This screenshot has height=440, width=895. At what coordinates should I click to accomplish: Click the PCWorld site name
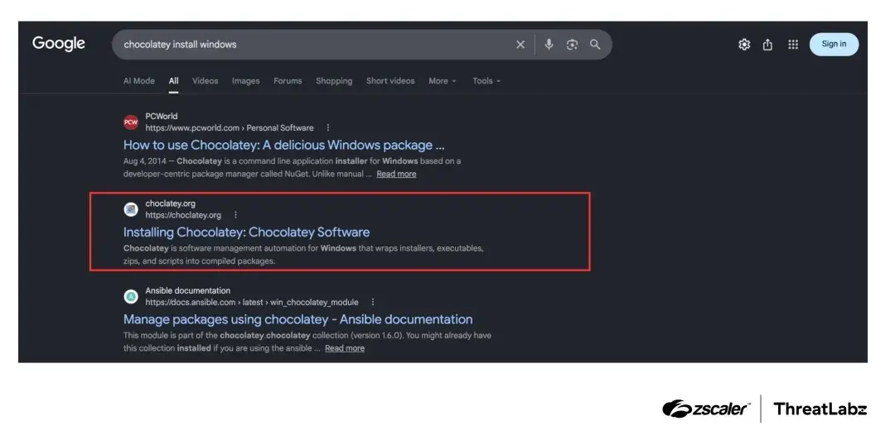coord(161,117)
